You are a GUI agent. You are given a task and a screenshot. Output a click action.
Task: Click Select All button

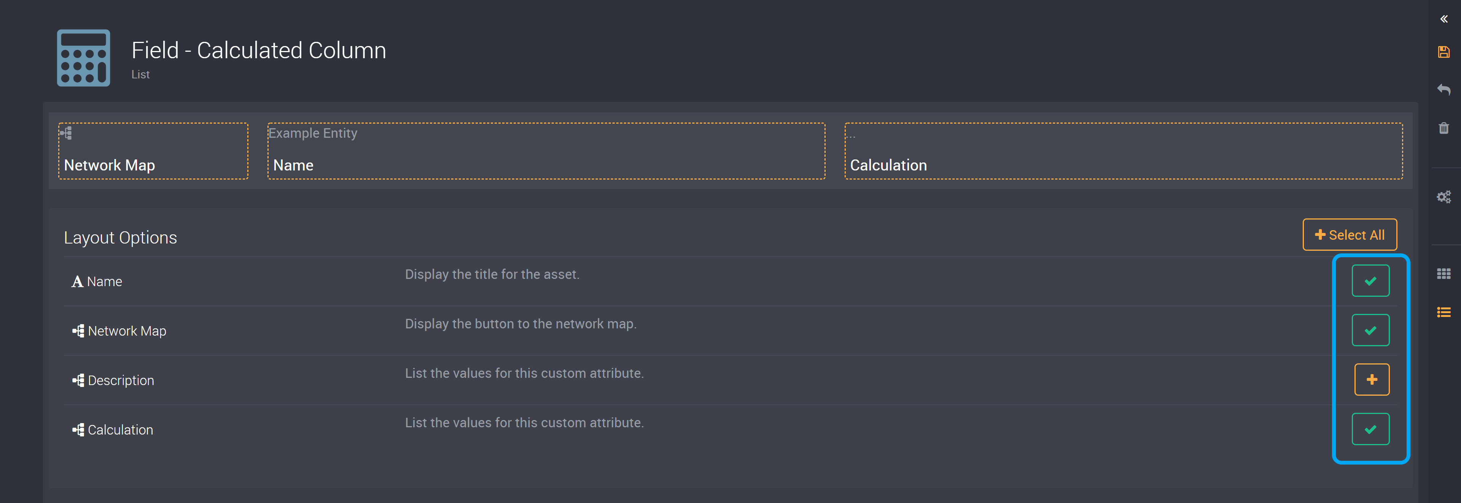click(1349, 235)
